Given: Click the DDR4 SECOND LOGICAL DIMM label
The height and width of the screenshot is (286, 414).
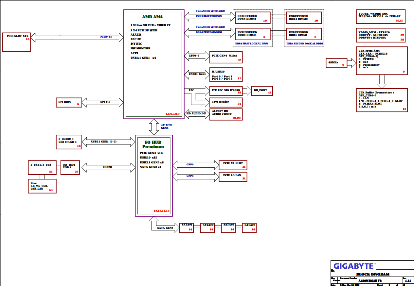Looking at the screenshot, I should click(305, 43).
